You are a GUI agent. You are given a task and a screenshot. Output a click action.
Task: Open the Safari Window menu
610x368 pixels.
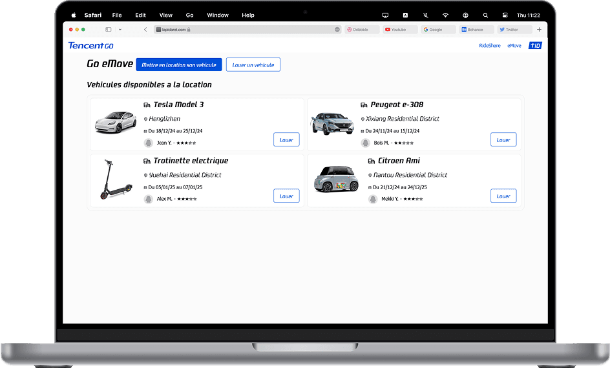click(x=218, y=15)
